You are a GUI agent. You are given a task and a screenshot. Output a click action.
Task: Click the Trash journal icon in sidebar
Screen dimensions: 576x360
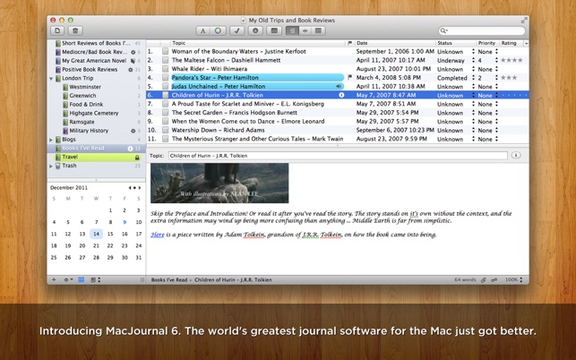click(x=56, y=166)
